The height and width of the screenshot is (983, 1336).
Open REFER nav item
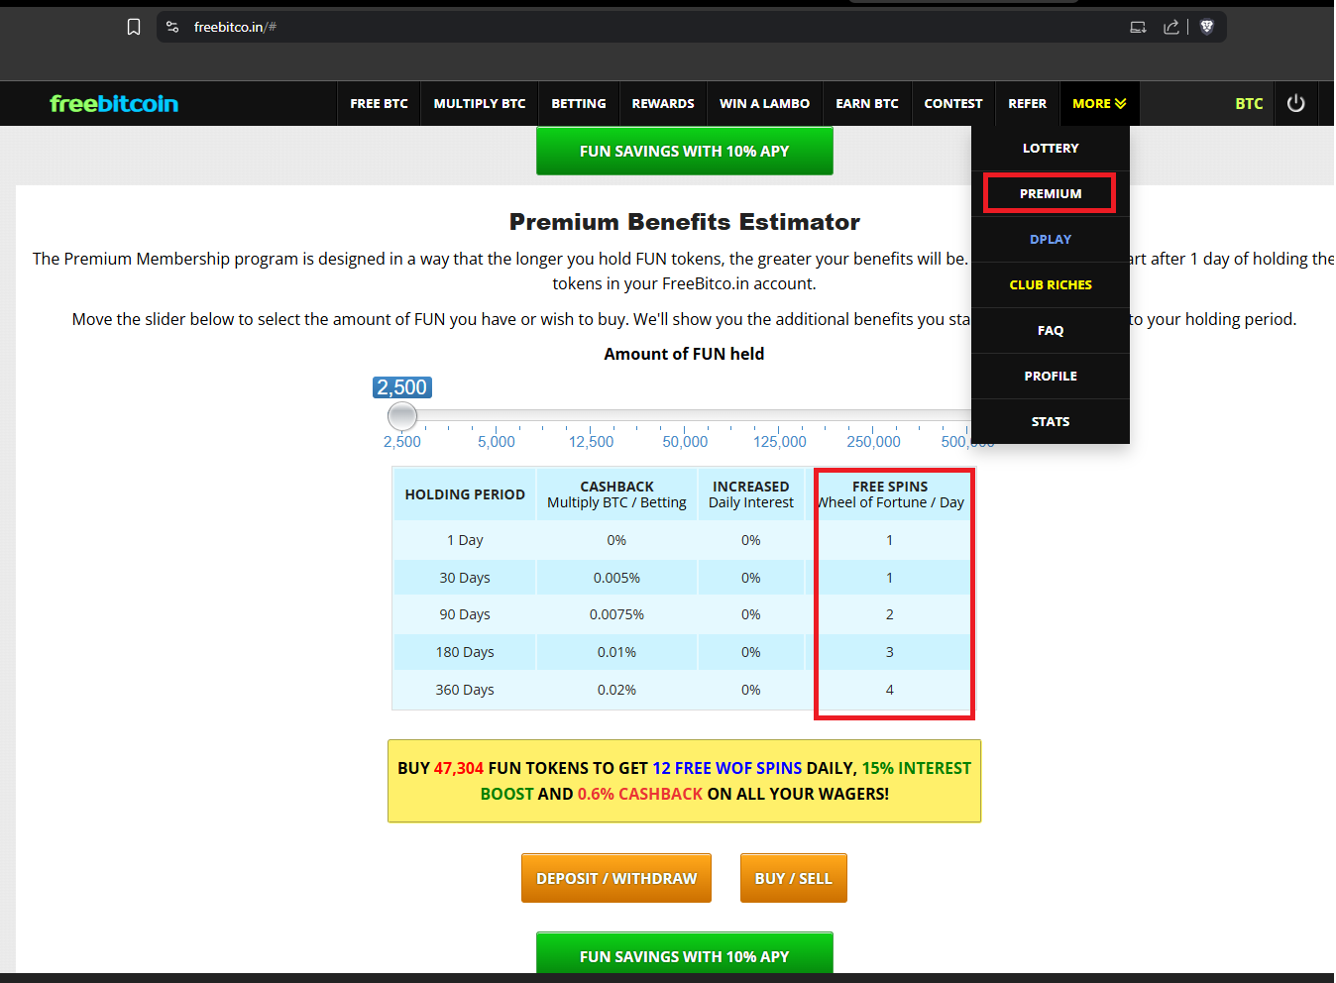click(1028, 103)
